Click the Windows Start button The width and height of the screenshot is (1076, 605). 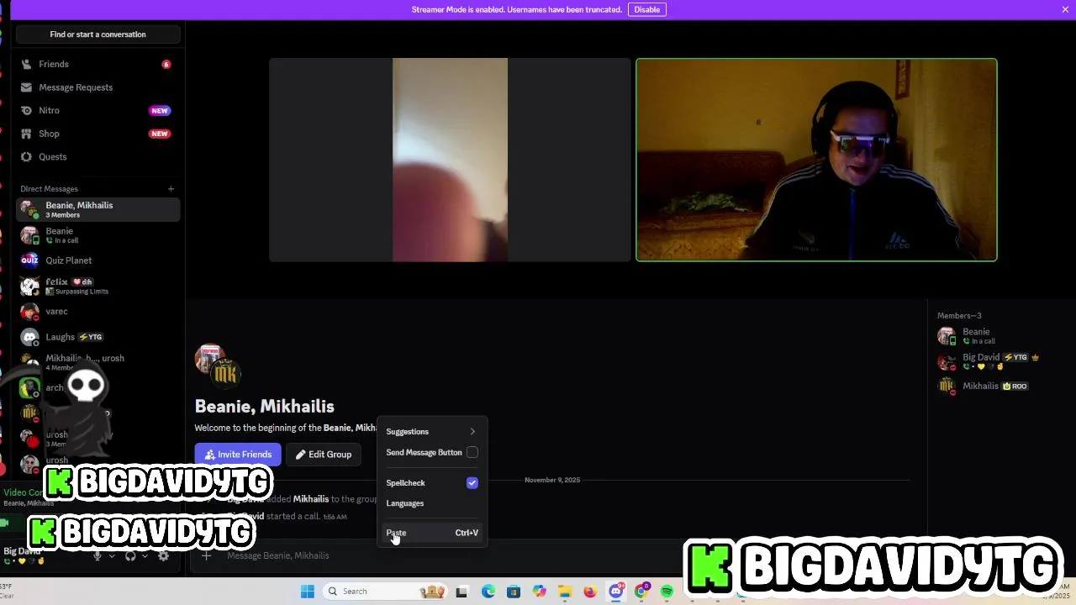pyautogui.click(x=308, y=592)
